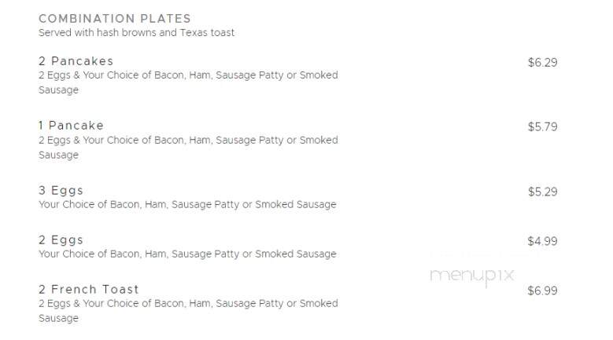Viewport: 613px width, 340px height.
Task: Click the French Toast item description text
Action: tap(188, 311)
